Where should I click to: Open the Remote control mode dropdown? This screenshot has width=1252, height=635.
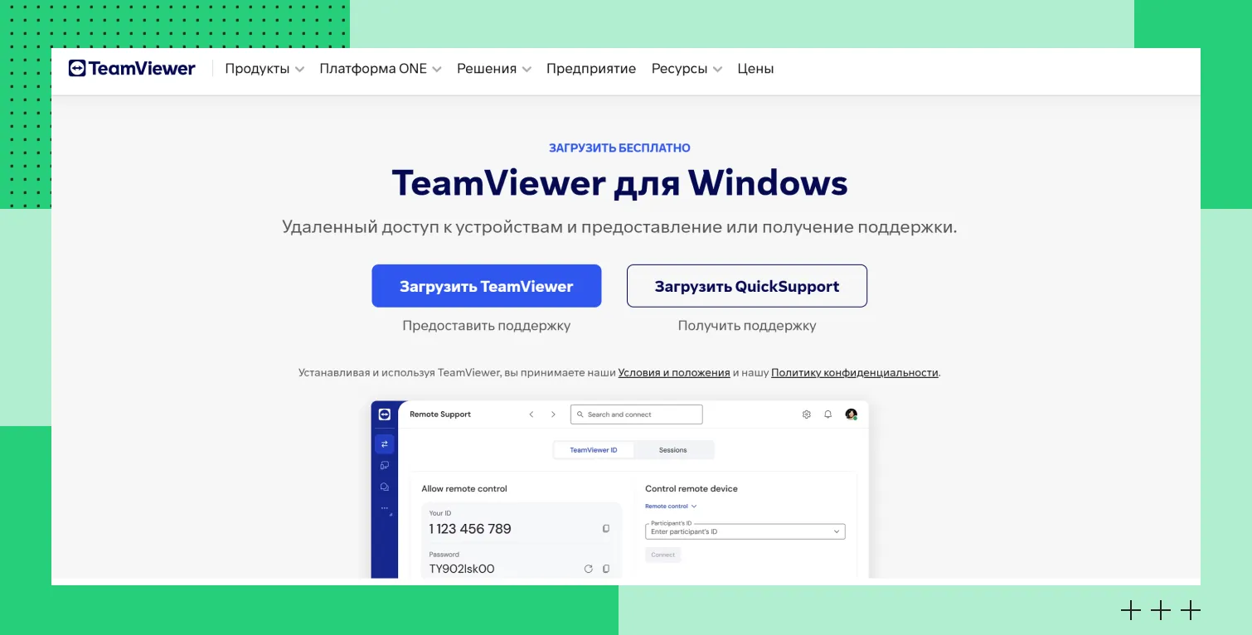pos(671,506)
